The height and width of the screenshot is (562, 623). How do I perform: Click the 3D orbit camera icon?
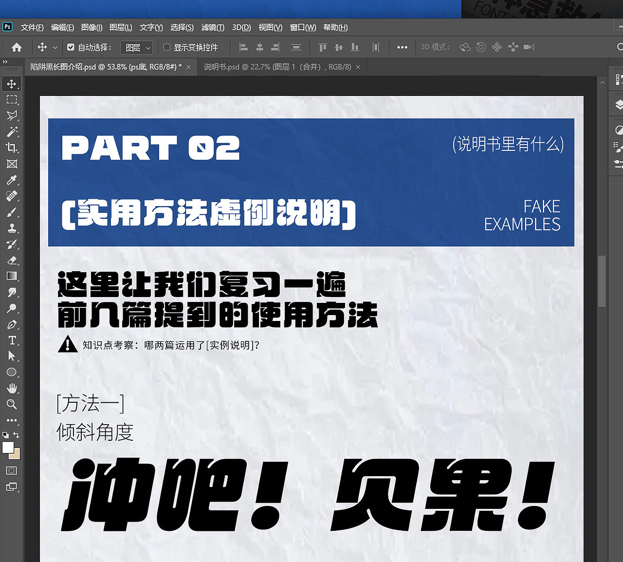pos(465,47)
